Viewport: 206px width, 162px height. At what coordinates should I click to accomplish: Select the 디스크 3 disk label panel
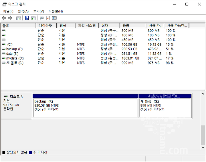point(16,106)
